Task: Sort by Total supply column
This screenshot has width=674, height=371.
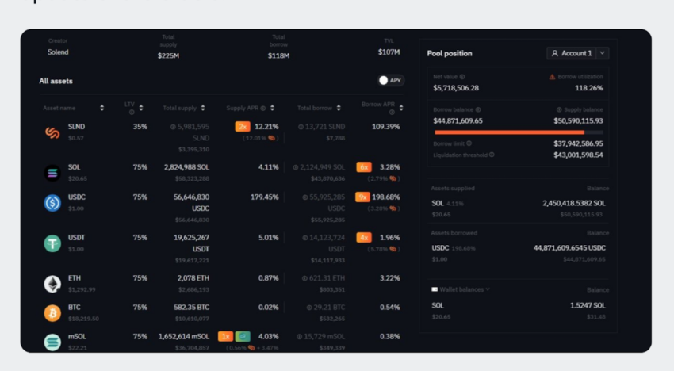Action: [x=203, y=108]
